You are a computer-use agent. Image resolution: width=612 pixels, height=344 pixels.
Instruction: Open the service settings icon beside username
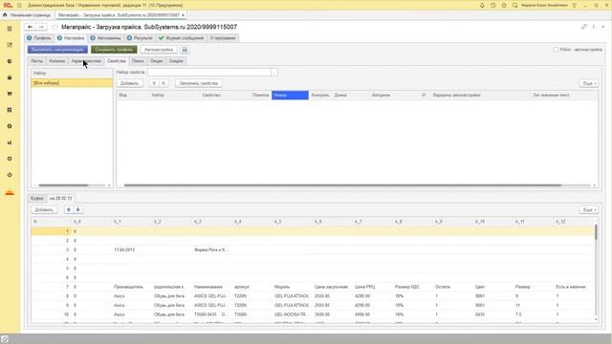(x=574, y=5)
